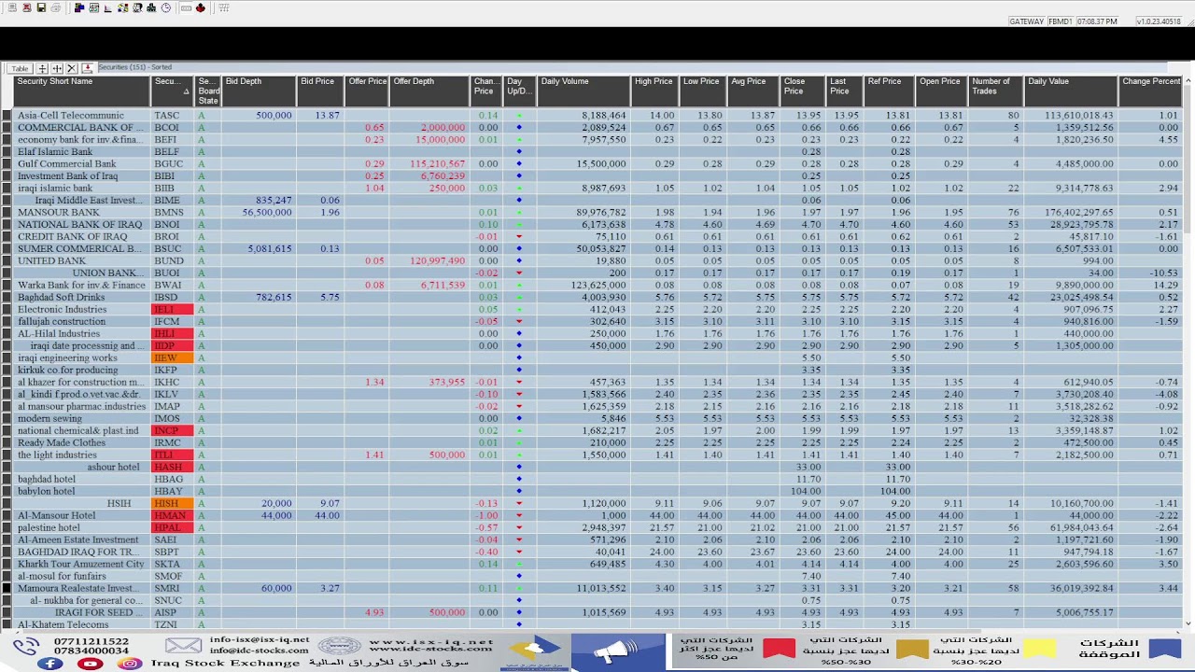Open the www.isx-iq.net website link
The image size is (1195, 672).
pyautogui.click(x=430, y=642)
